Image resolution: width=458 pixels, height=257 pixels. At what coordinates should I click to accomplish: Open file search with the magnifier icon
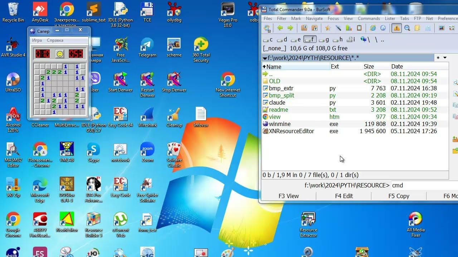click(x=407, y=28)
